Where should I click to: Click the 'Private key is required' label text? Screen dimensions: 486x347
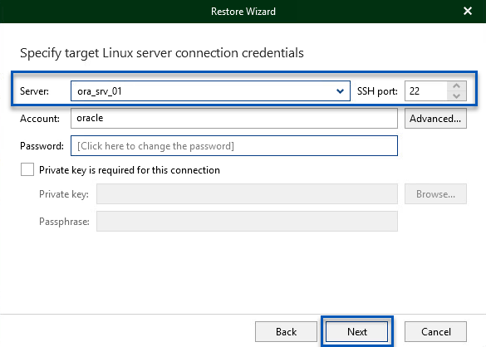130,170
